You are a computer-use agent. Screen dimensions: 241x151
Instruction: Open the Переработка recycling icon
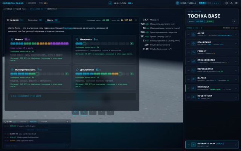193,70
